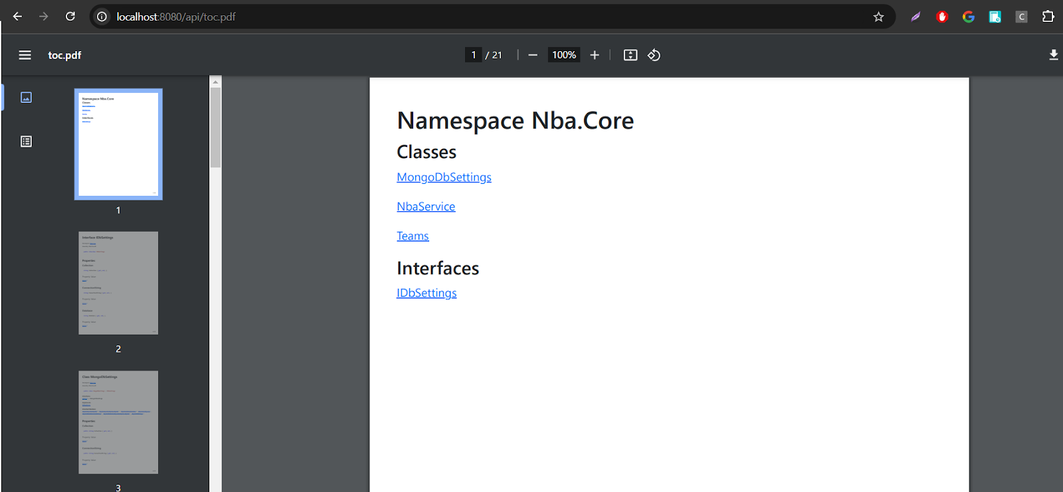The image size is (1063, 492).
Task: Open the Google G extension icon
Action: click(969, 17)
